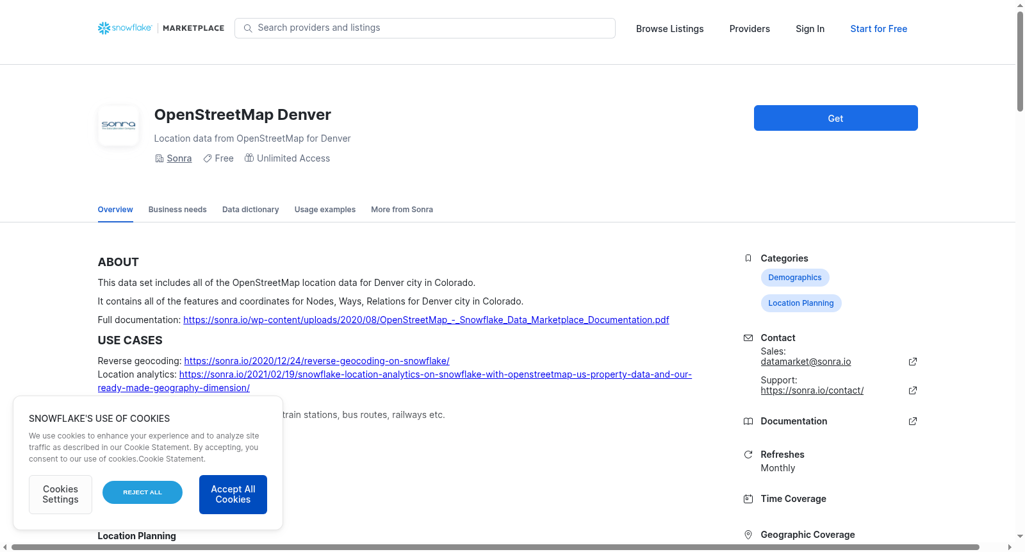Open the sonra.io/contact support link
Viewport: 1025px width, 552px height.
(x=812, y=390)
